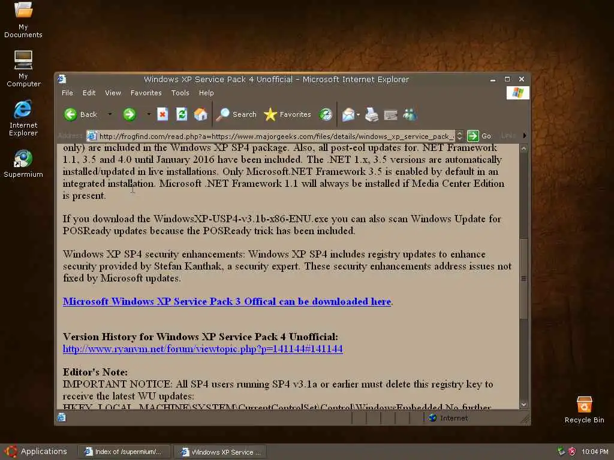This screenshot has height=460, width=614.
Task: Click the 10:04 PM clock
Action: coord(595,452)
